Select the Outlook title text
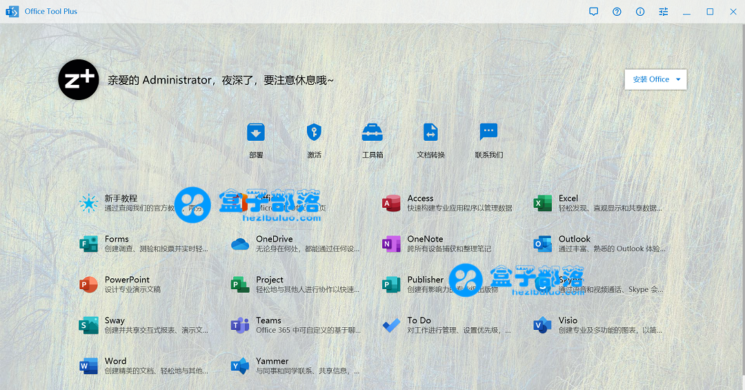This screenshot has height=390, width=745. click(575, 239)
